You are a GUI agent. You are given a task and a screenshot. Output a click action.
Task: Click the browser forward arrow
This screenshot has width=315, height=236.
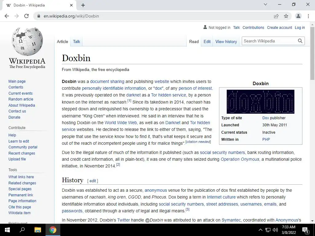tap(17, 16)
